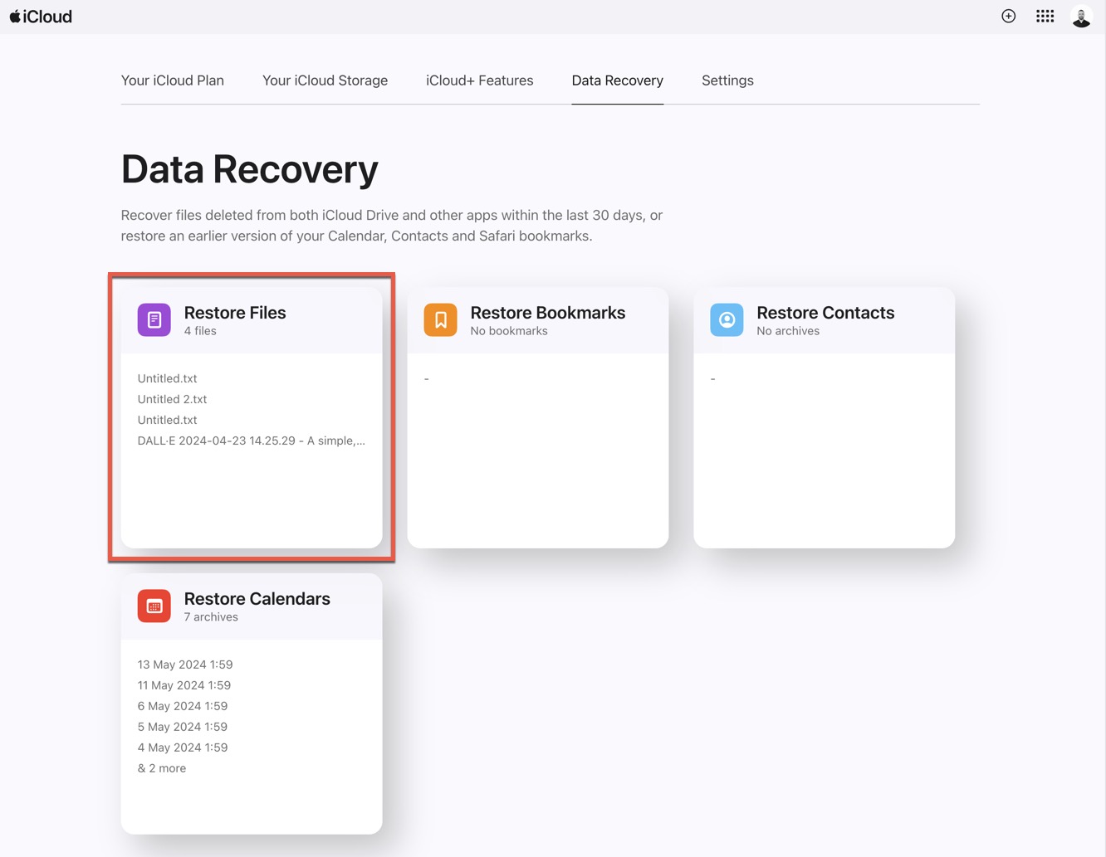Click the DALL·E 2024-04-23 file entry
1106x857 pixels.
coord(251,441)
